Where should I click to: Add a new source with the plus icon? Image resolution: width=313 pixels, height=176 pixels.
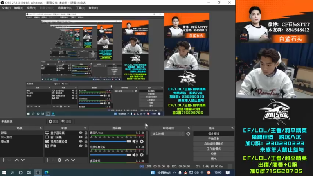(47, 160)
